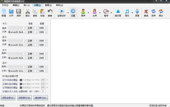Open the 帮助(H) menu

click(59, 5)
